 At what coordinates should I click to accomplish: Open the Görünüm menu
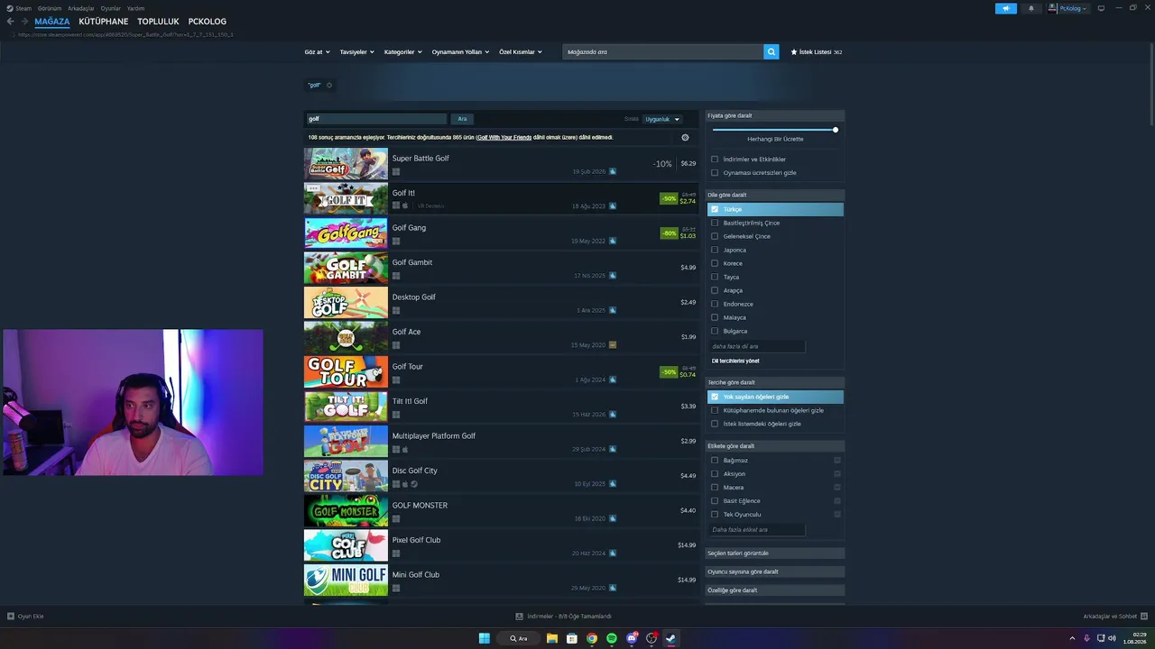pyautogui.click(x=50, y=8)
